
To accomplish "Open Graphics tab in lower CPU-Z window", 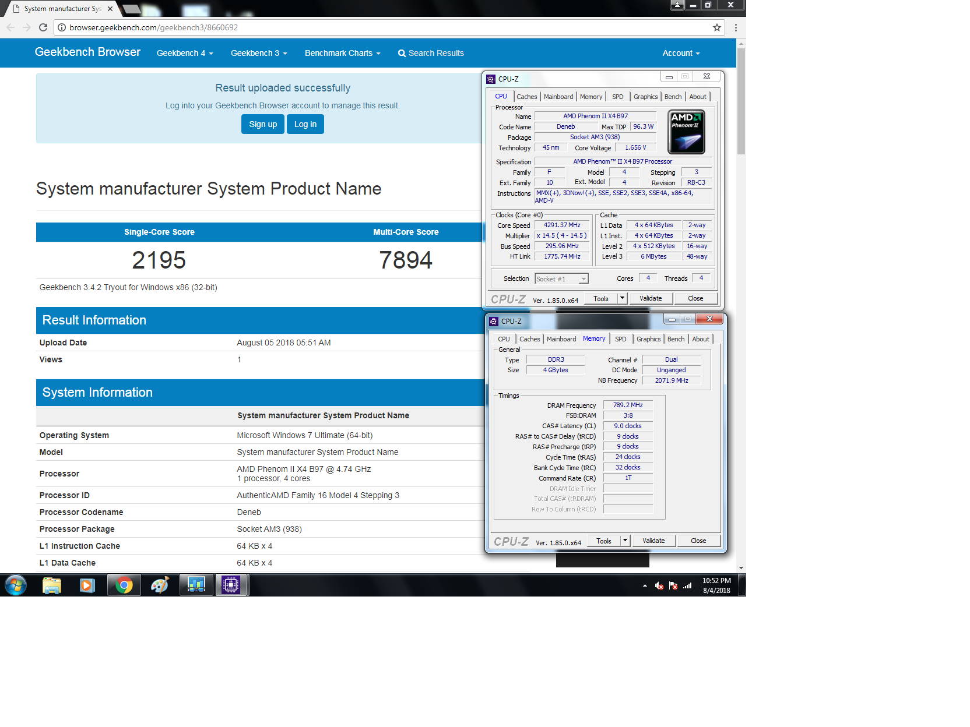I will [x=649, y=339].
